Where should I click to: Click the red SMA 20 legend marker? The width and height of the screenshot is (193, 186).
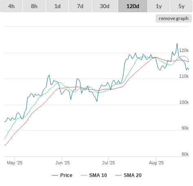coord(118,175)
